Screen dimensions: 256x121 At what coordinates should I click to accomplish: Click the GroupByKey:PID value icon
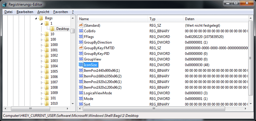81,54
